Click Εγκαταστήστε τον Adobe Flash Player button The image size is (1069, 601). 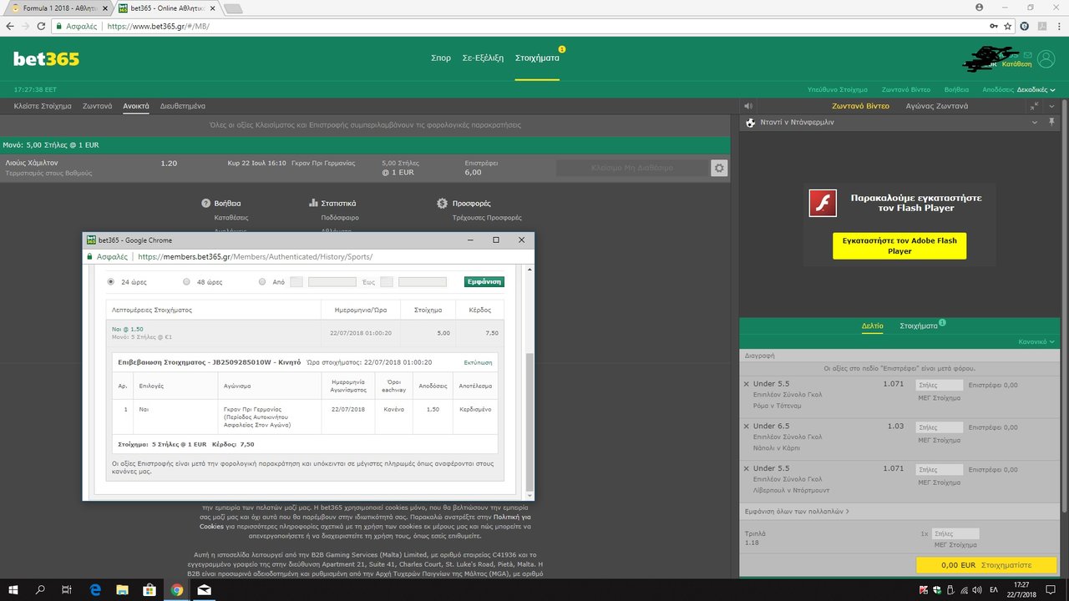(899, 245)
